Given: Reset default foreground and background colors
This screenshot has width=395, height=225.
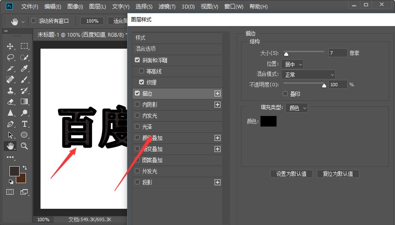Looking at the screenshot, I should [11, 181].
